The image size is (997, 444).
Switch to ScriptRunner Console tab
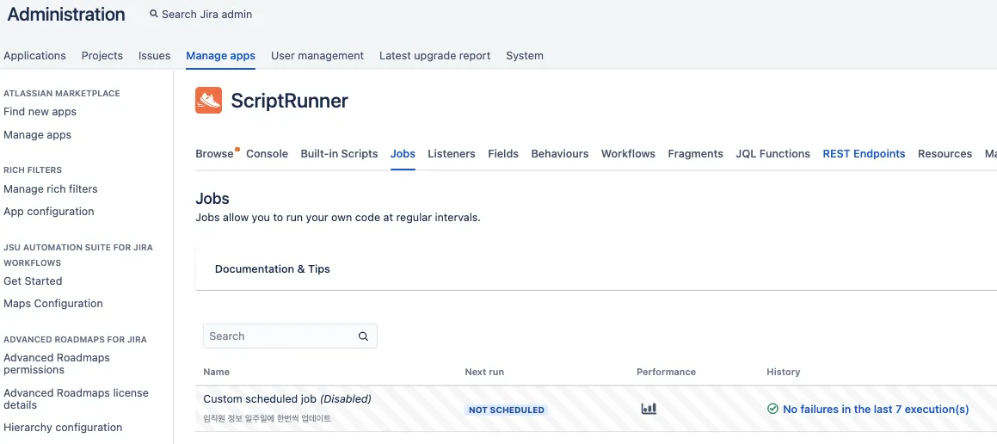tap(267, 153)
